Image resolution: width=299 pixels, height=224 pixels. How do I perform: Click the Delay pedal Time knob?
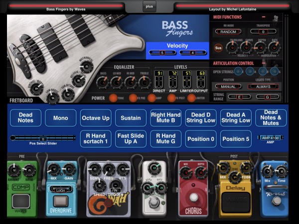point(235,177)
